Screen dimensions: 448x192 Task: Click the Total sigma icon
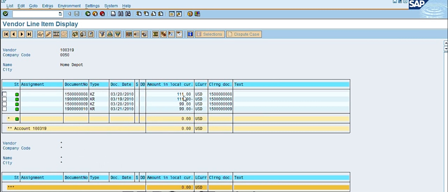156,34
